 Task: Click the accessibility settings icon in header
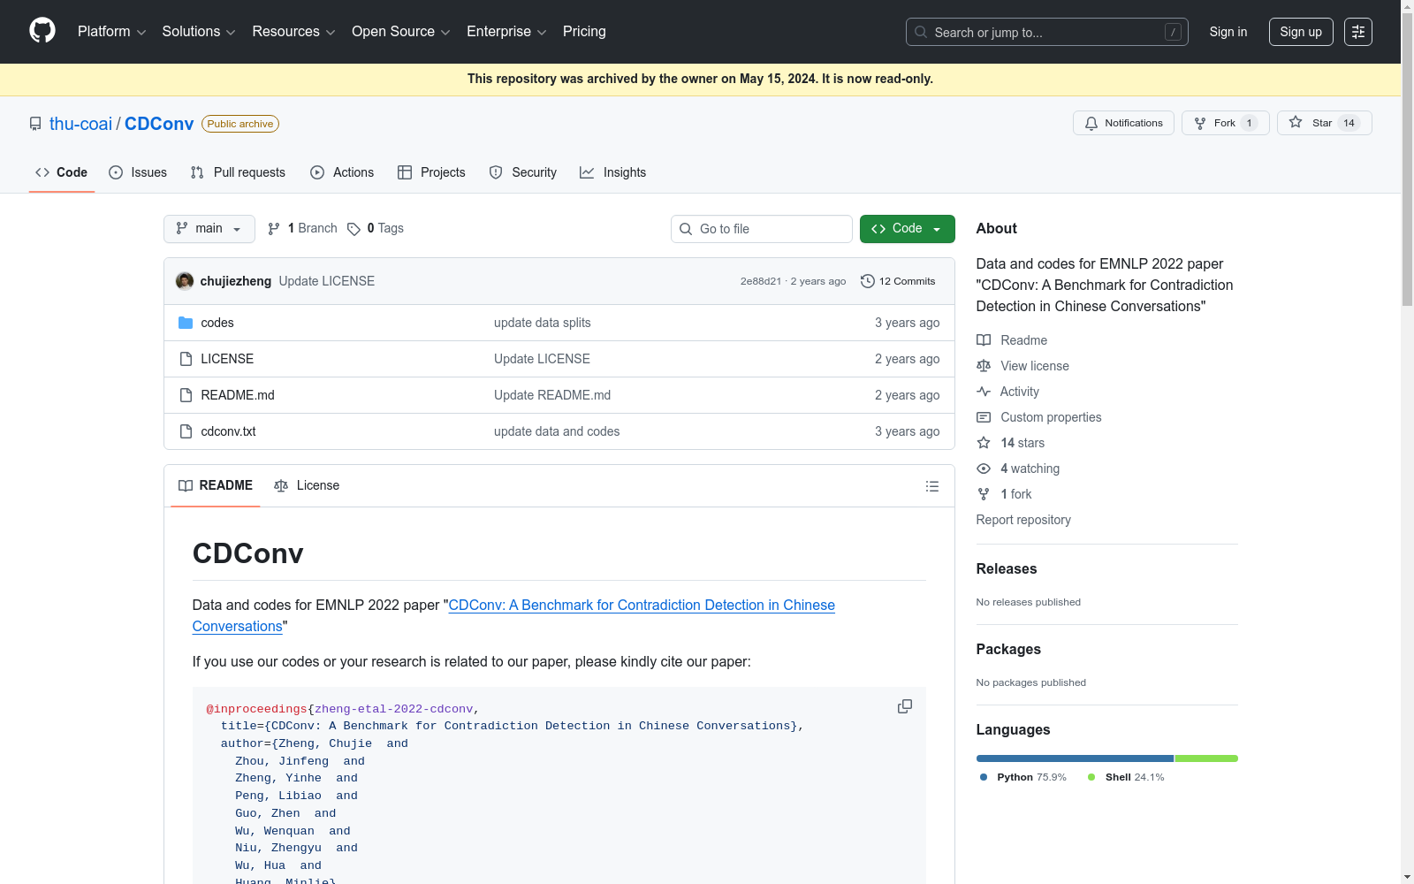1357,32
